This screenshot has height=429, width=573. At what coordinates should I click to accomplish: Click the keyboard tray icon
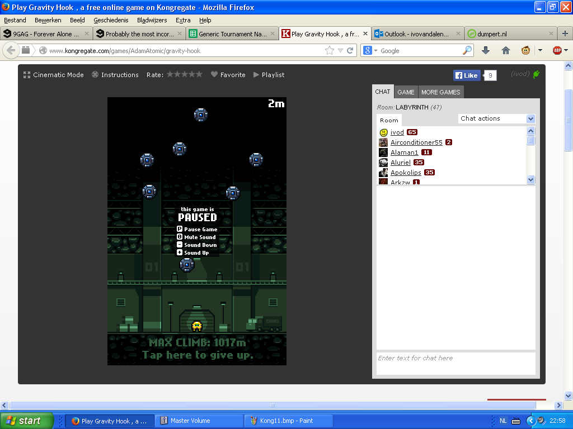point(515,421)
